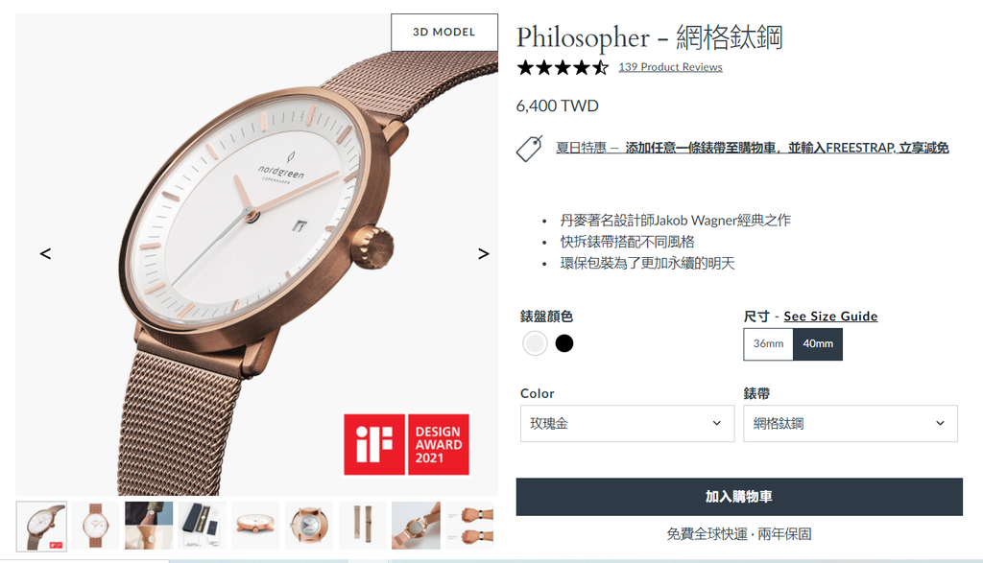View the watch packaging box thumbnail
The width and height of the screenshot is (983, 563).
(x=203, y=526)
